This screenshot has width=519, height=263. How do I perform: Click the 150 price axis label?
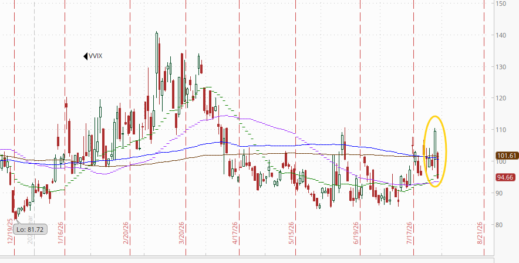click(x=500, y=4)
